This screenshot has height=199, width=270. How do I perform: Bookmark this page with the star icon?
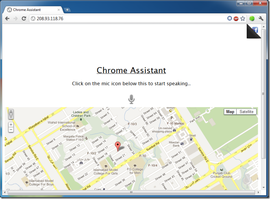(243, 18)
